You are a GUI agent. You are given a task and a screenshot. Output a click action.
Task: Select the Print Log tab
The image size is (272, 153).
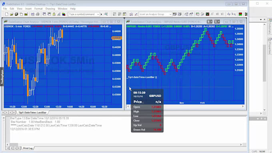tap(28, 148)
